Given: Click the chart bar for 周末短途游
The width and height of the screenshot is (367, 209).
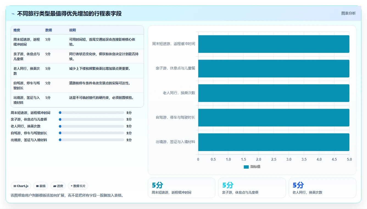Looking at the screenshot, I should point(274,44).
